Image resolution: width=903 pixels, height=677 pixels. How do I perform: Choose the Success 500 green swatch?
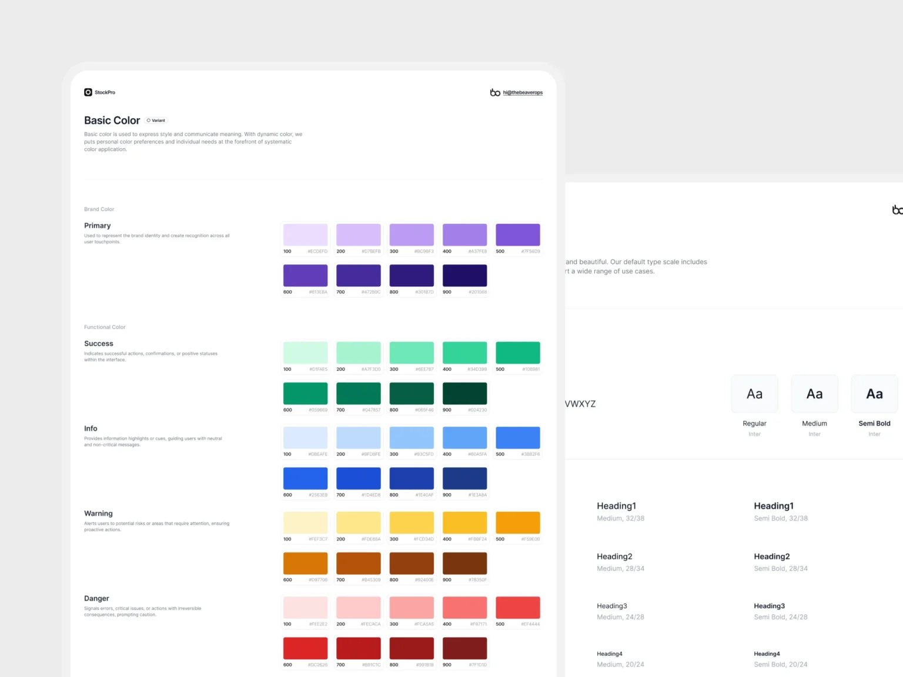(517, 353)
